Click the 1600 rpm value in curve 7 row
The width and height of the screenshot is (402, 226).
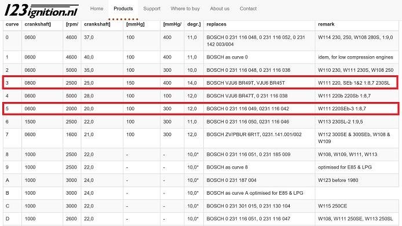[71, 134]
